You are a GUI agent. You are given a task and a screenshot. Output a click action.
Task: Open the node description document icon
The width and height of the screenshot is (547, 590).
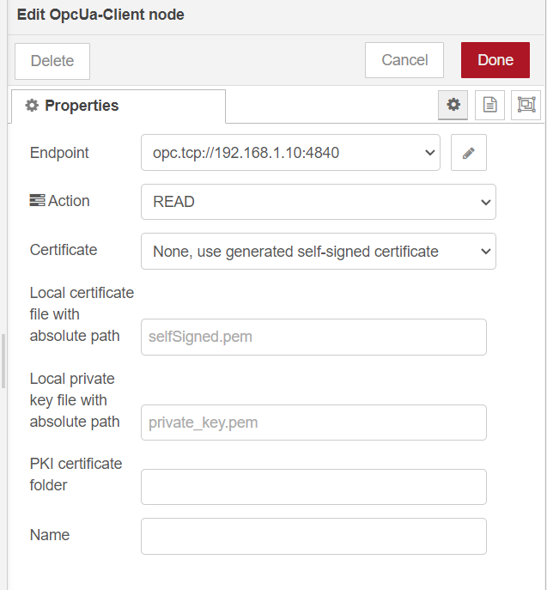point(489,105)
